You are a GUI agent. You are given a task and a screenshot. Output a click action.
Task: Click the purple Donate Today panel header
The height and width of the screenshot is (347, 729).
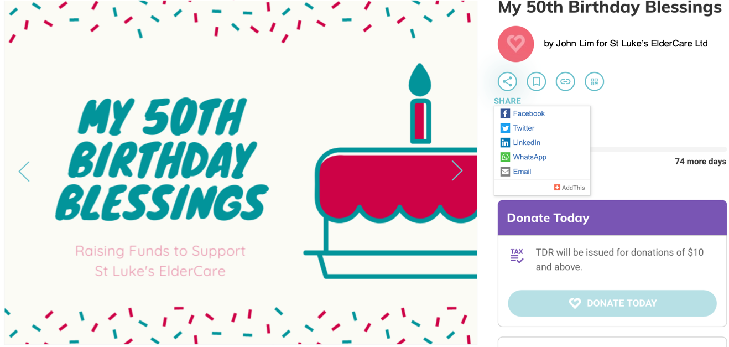point(612,217)
